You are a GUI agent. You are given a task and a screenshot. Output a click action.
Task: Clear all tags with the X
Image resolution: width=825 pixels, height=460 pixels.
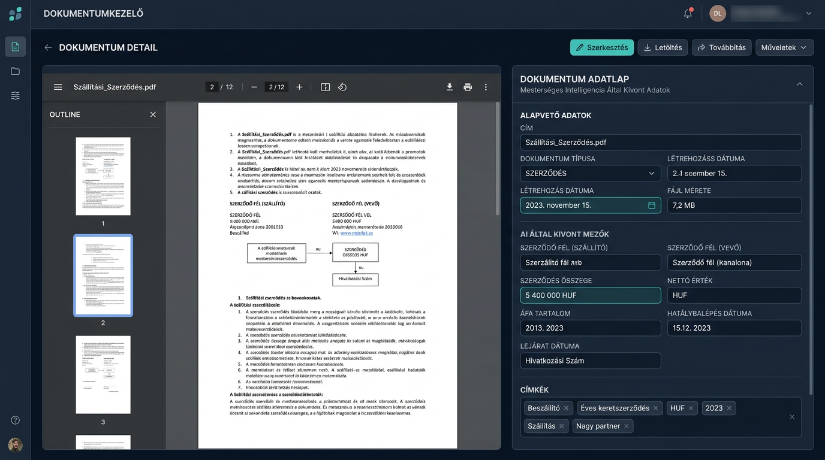pyautogui.click(x=792, y=417)
